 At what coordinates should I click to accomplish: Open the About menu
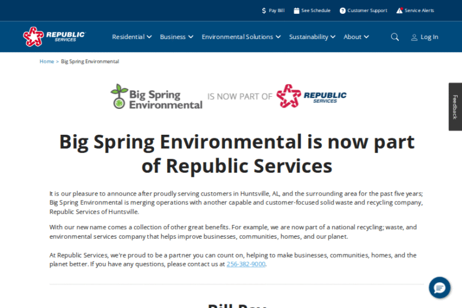356,37
